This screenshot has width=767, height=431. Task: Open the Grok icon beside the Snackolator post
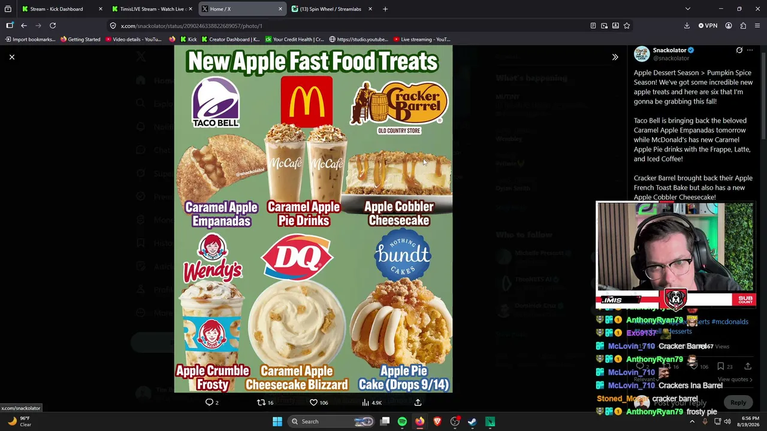(739, 50)
